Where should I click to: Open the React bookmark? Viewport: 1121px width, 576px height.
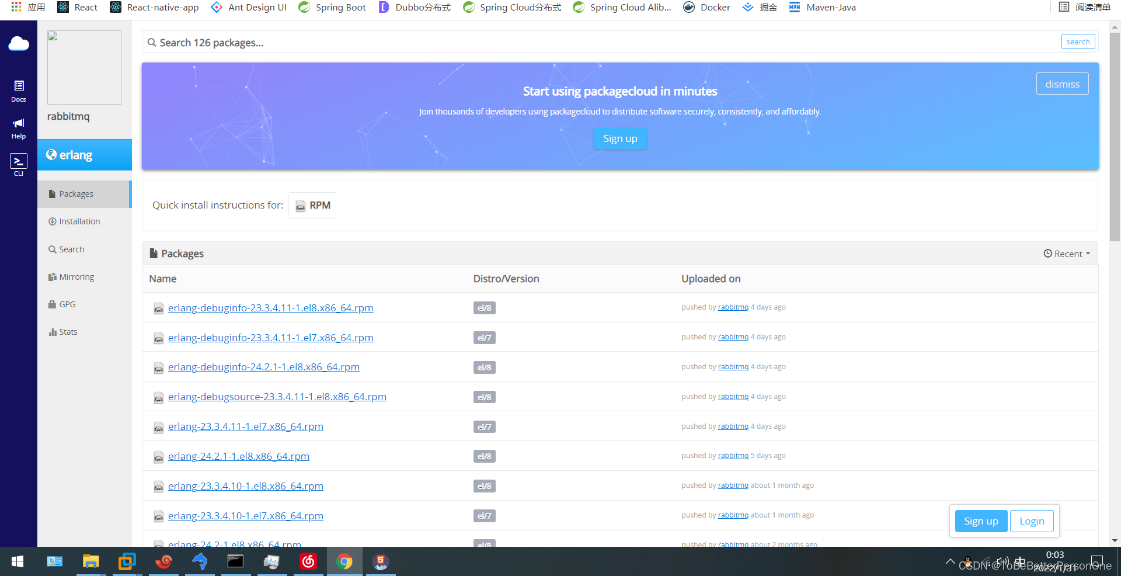coord(78,7)
